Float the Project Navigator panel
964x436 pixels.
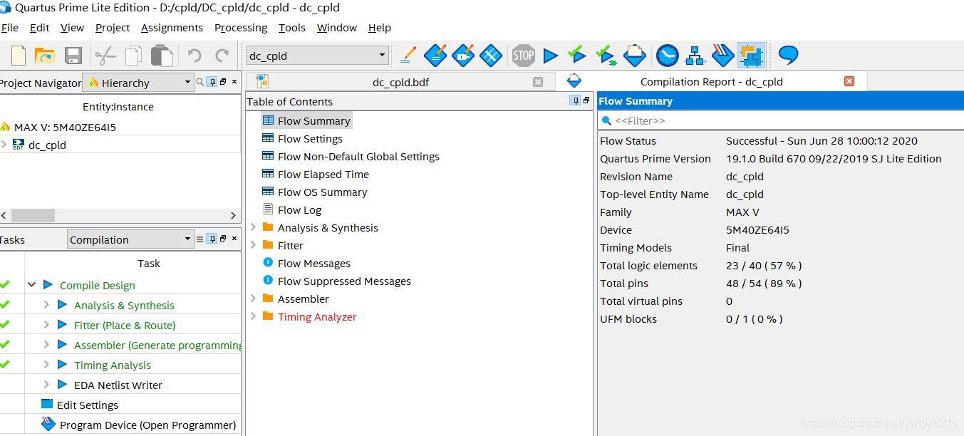[x=222, y=82]
